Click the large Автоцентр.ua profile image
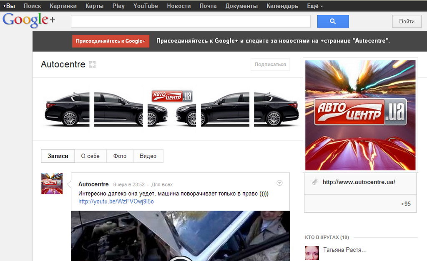Image resolution: width=427 pixels, height=261 pixels. click(x=360, y=115)
